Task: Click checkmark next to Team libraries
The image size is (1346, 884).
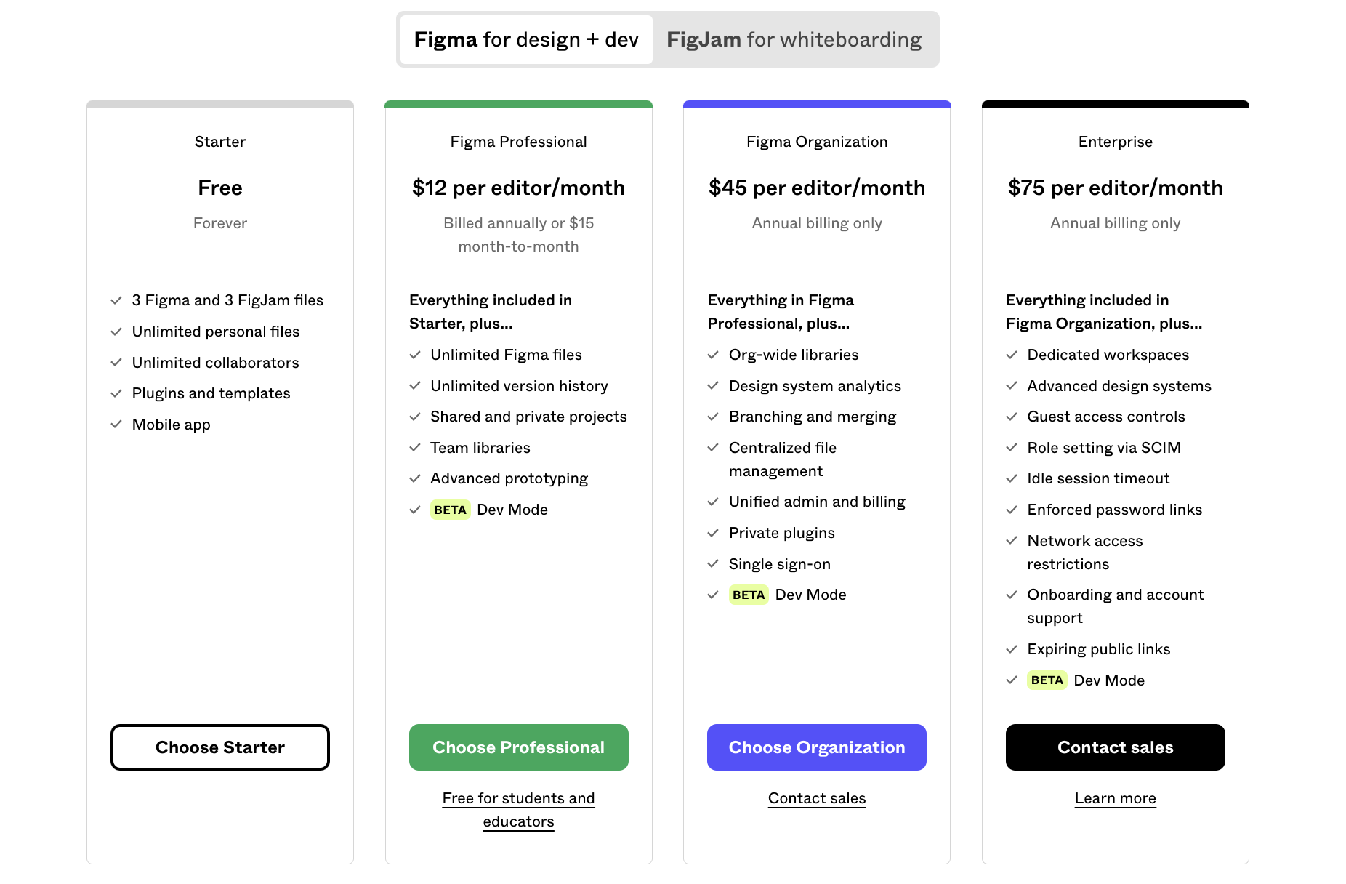Action: coord(415,448)
